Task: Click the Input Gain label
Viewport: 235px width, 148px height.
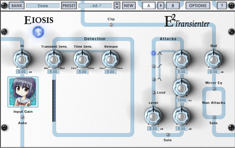Action: click(23, 112)
